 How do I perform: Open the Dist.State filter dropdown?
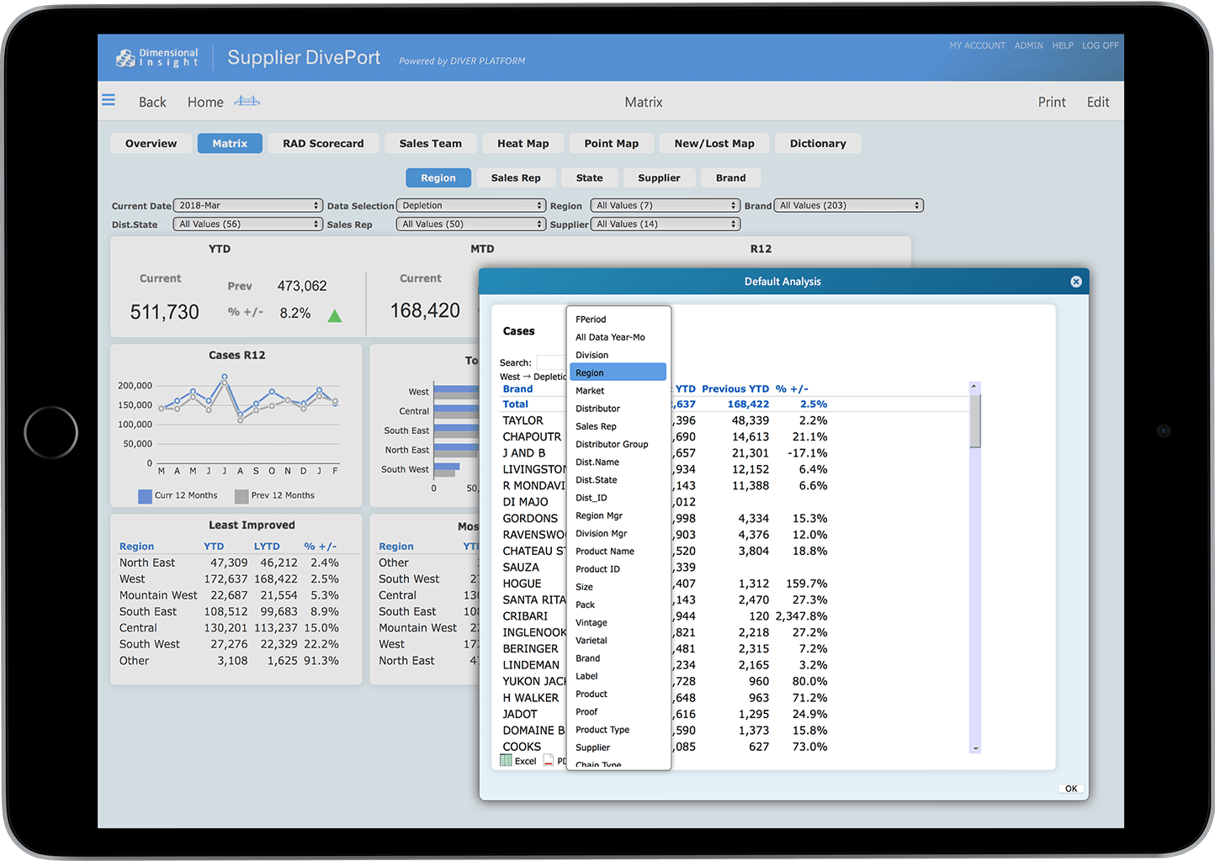[248, 224]
